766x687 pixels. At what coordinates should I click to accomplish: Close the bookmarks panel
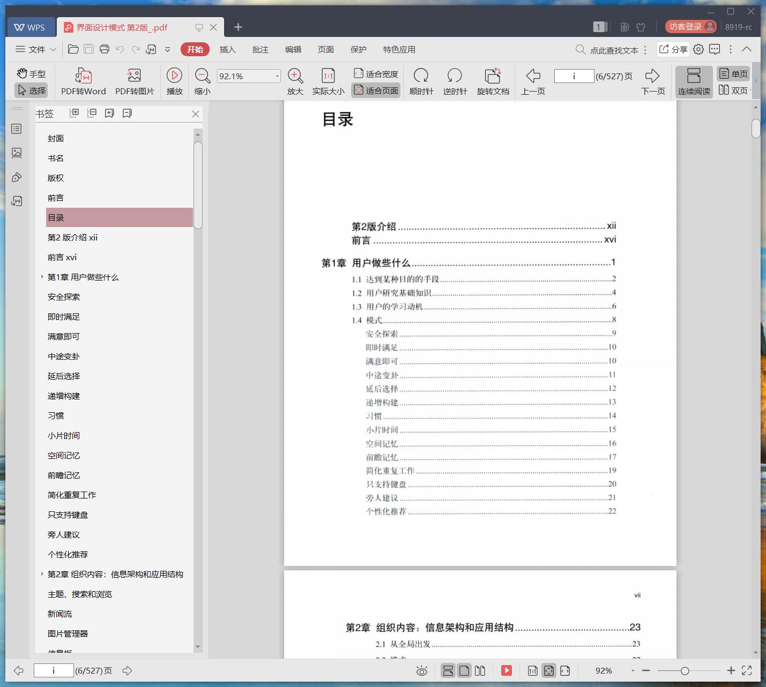(196, 114)
